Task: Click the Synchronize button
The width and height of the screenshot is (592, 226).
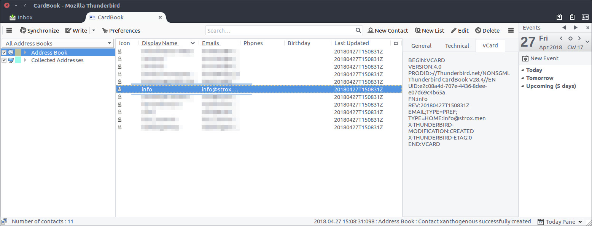Action: click(40, 30)
